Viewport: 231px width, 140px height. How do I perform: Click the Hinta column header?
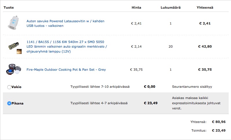click(x=136, y=7)
